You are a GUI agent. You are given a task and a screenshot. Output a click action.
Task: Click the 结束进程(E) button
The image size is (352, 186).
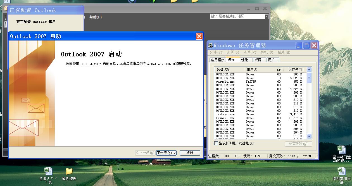tap(298, 144)
